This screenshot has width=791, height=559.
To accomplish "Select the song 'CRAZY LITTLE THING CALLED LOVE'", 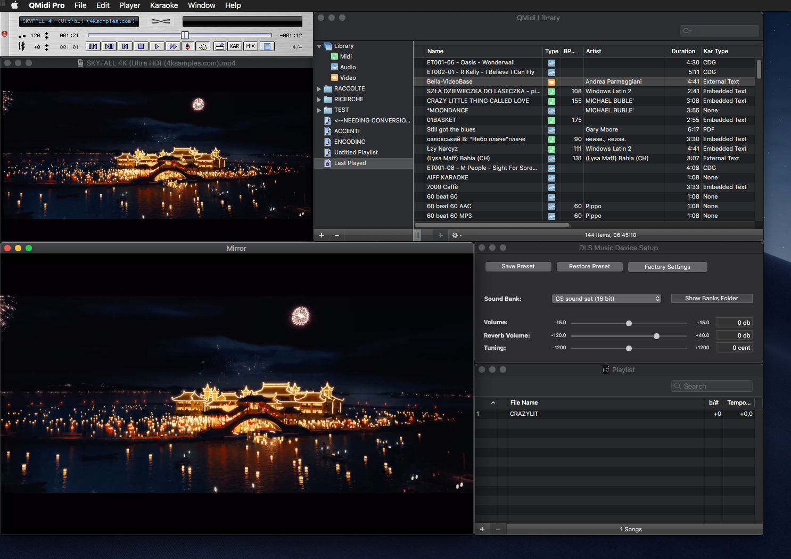I will [x=584, y=101].
